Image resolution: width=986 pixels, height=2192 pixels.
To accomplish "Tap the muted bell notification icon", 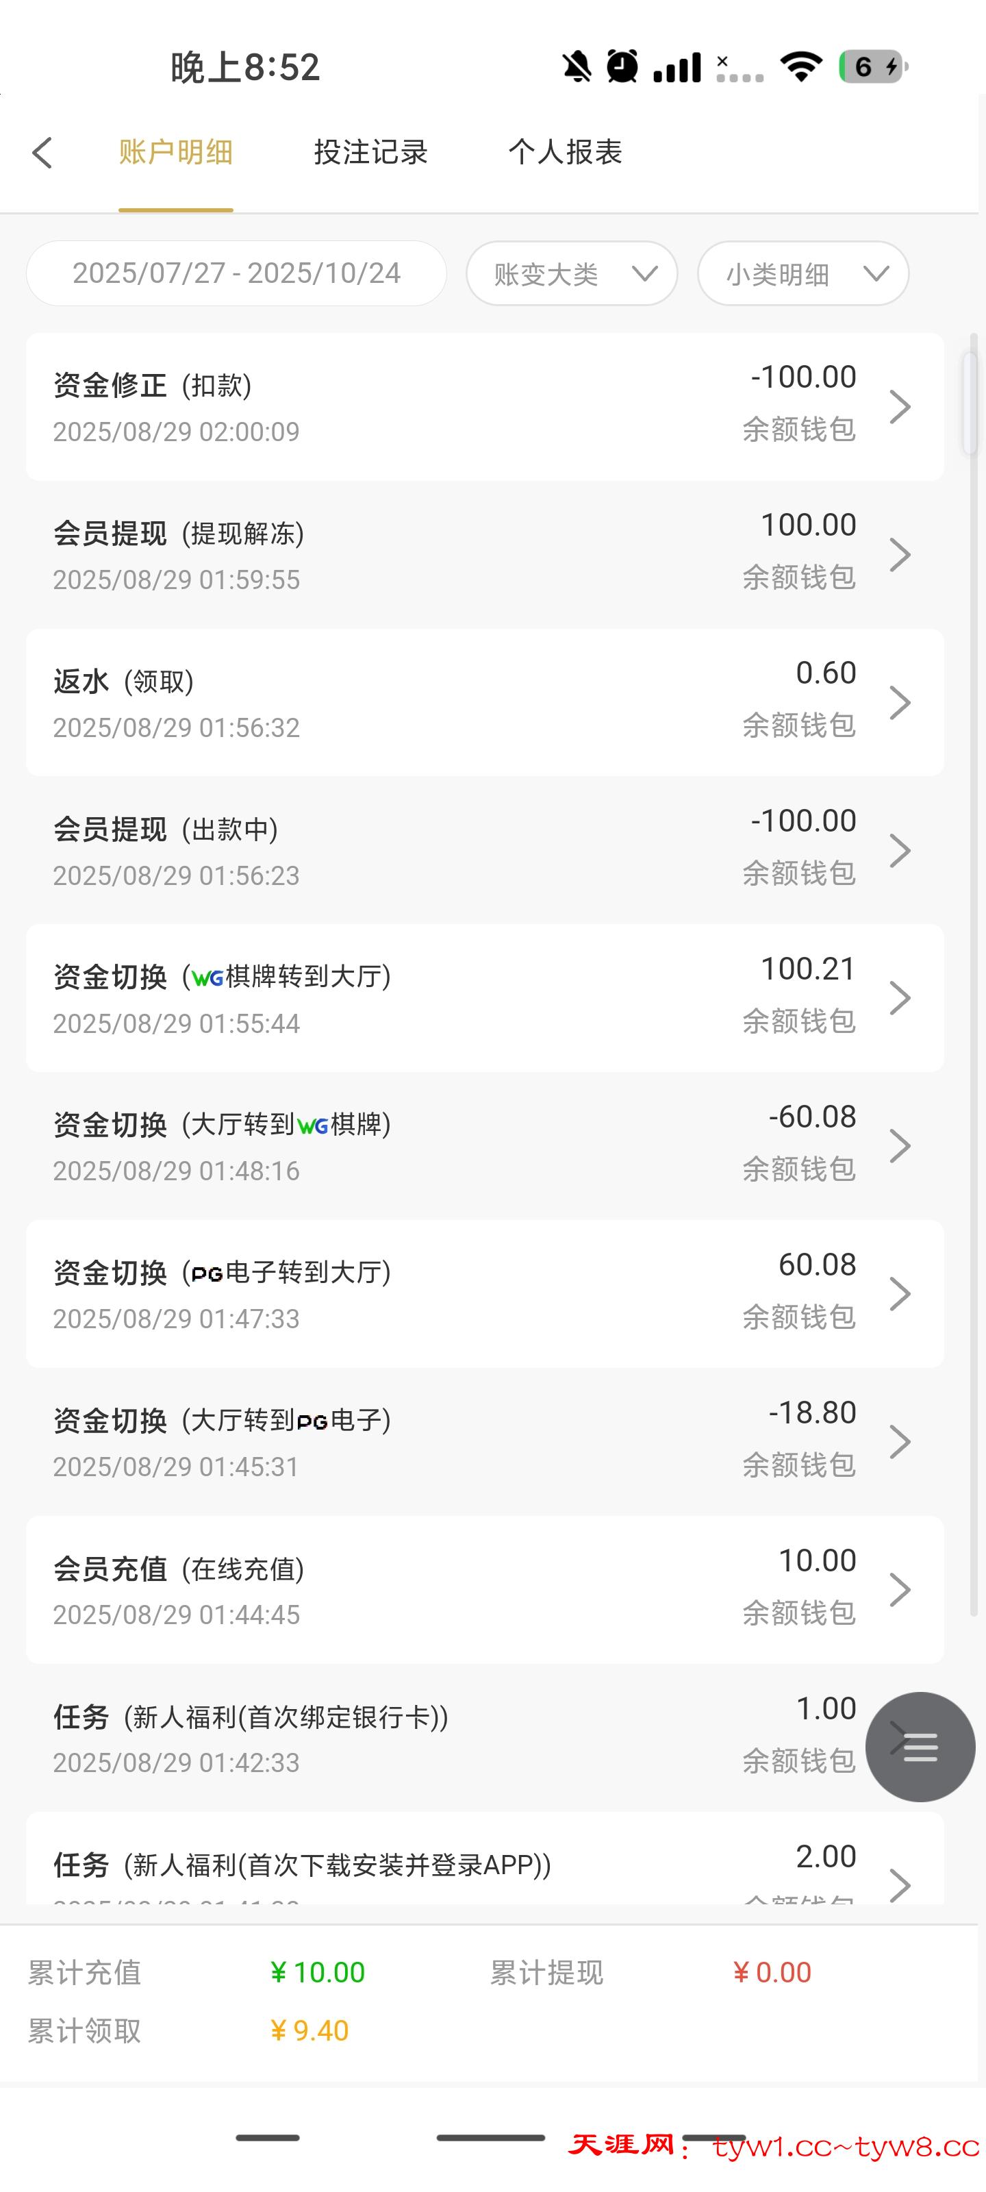I will tap(577, 66).
